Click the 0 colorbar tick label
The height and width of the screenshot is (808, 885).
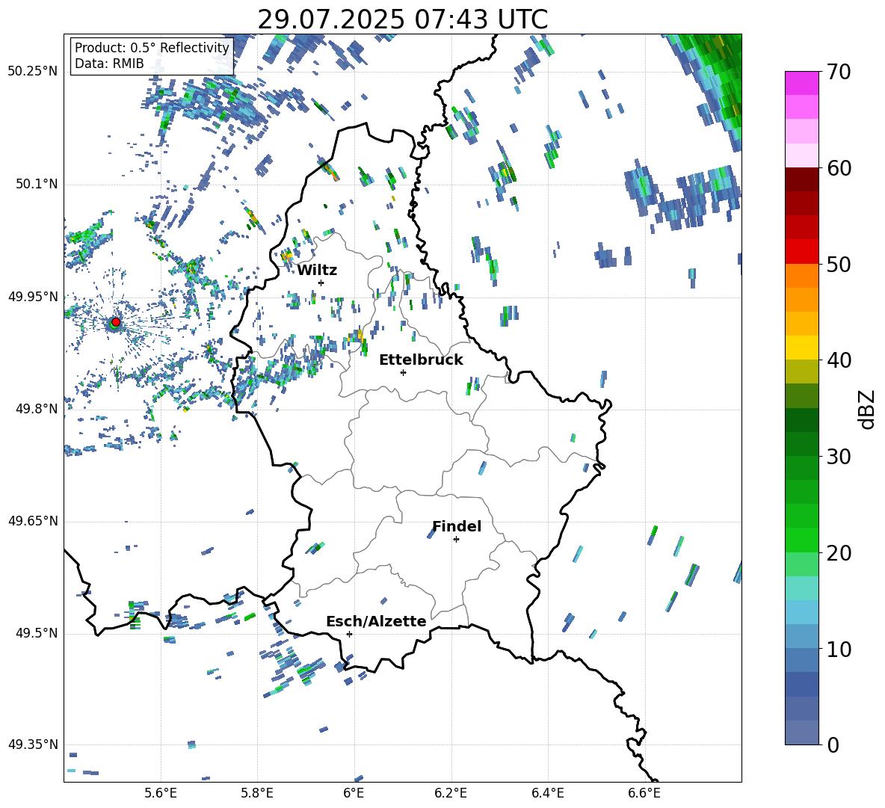point(833,744)
